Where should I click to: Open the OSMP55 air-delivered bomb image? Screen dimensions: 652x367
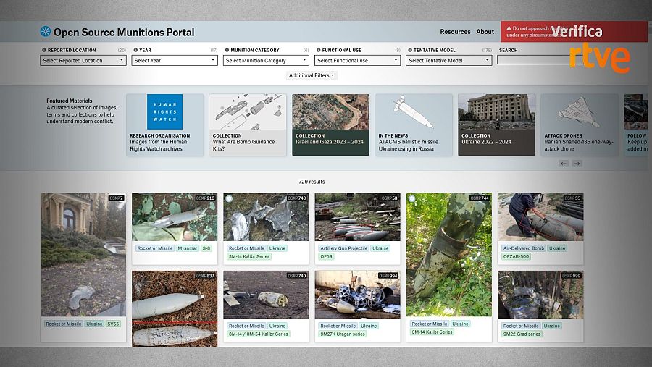click(x=540, y=217)
